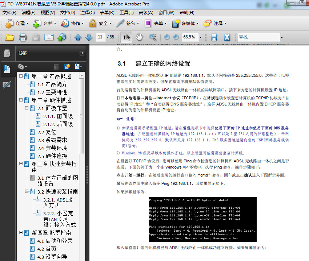Open bookmark 2.2 复位
This screenshot has height=261, width=309.
[x=47, y=132]
